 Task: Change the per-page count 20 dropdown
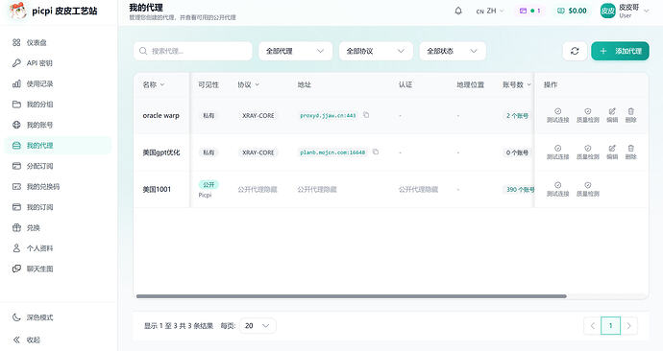(258, 326)
